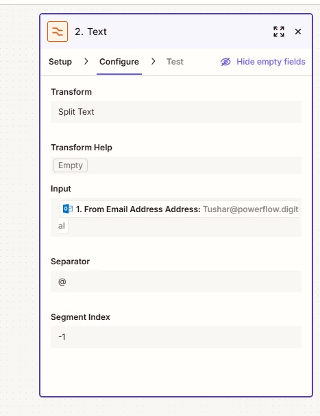Click the orange Formatter step icon
Viewport: 320px width, 416px height.
click(58, 32)
